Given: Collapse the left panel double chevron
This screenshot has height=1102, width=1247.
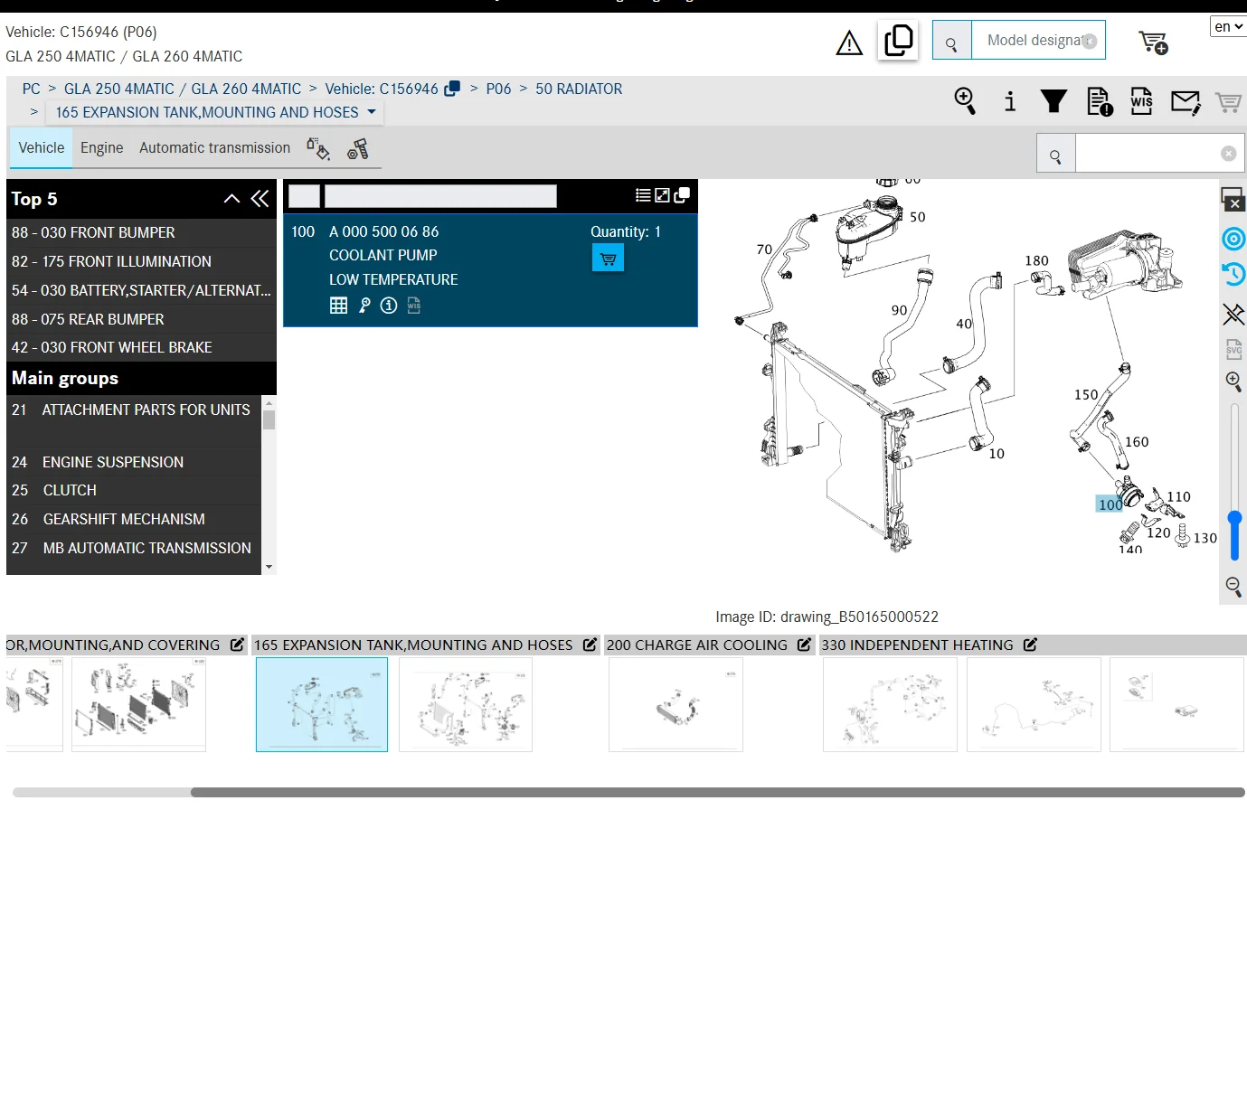Looking at the screenshot, I should tap(260, 199).
